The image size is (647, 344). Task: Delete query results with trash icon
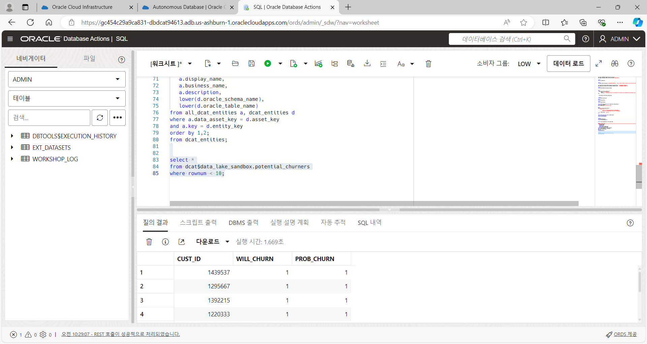149,242
